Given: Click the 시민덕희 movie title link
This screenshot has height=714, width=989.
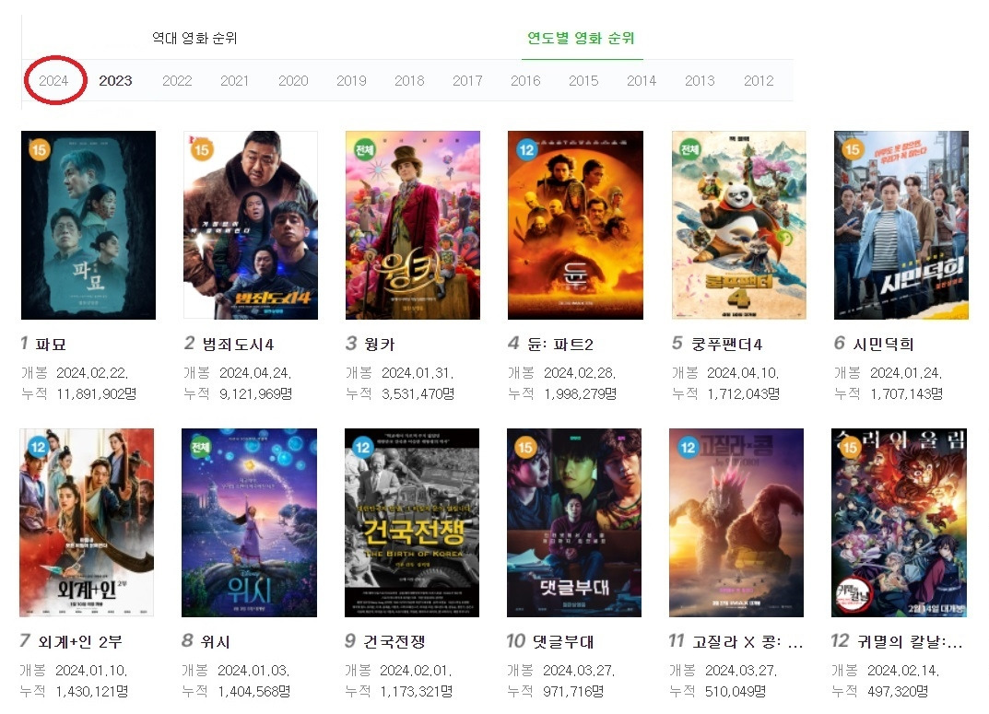Looking at the screenshot, I should (883, 344).
